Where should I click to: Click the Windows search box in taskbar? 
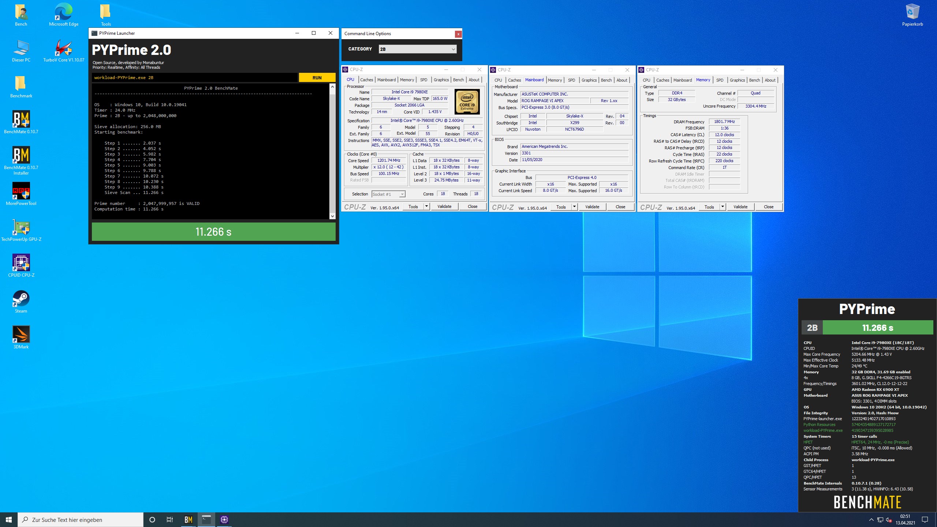[x=81, y=520]
